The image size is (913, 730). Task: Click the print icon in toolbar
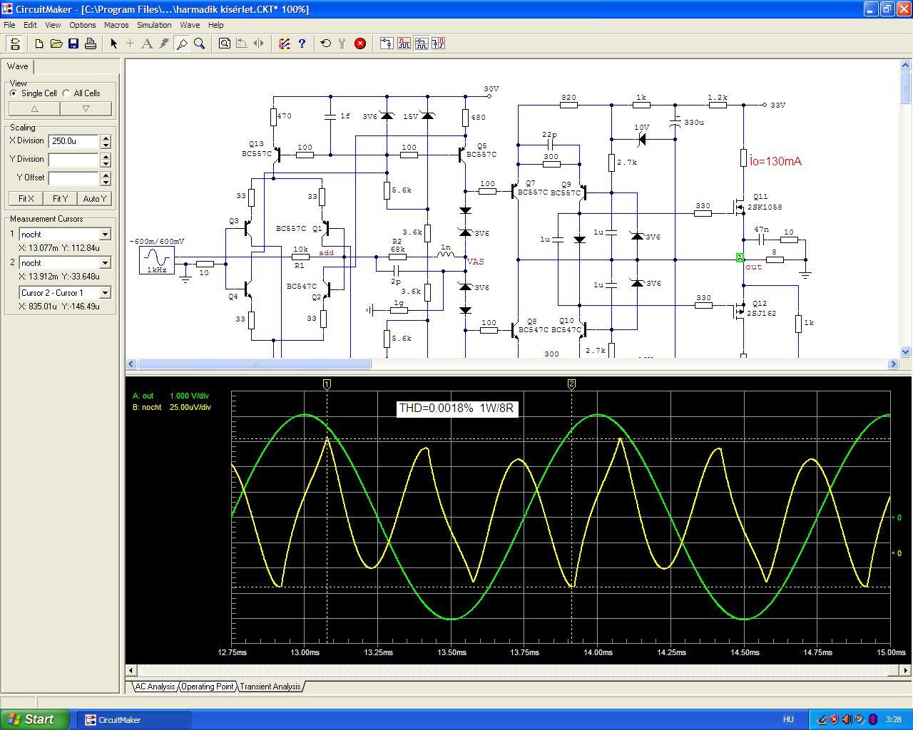click(x=91, y=43)
